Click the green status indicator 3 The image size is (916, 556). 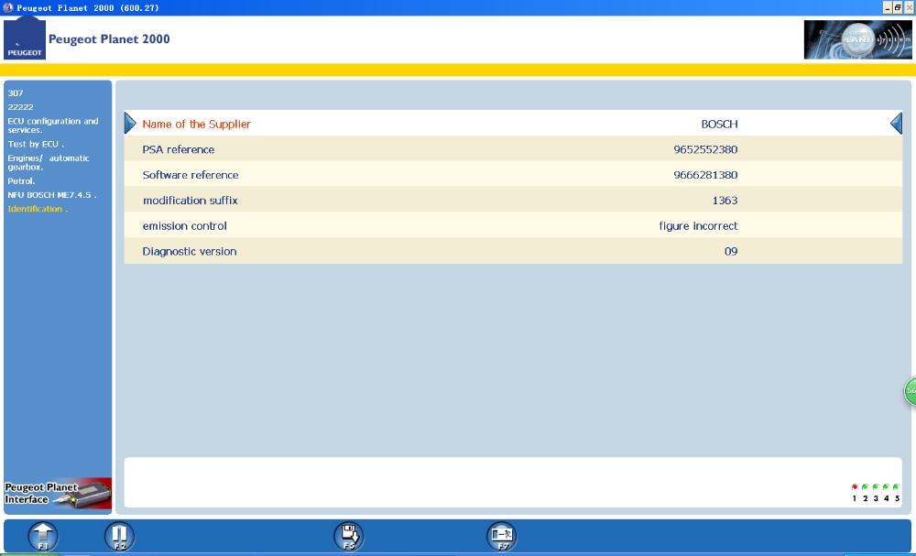(x=876, y=486)
